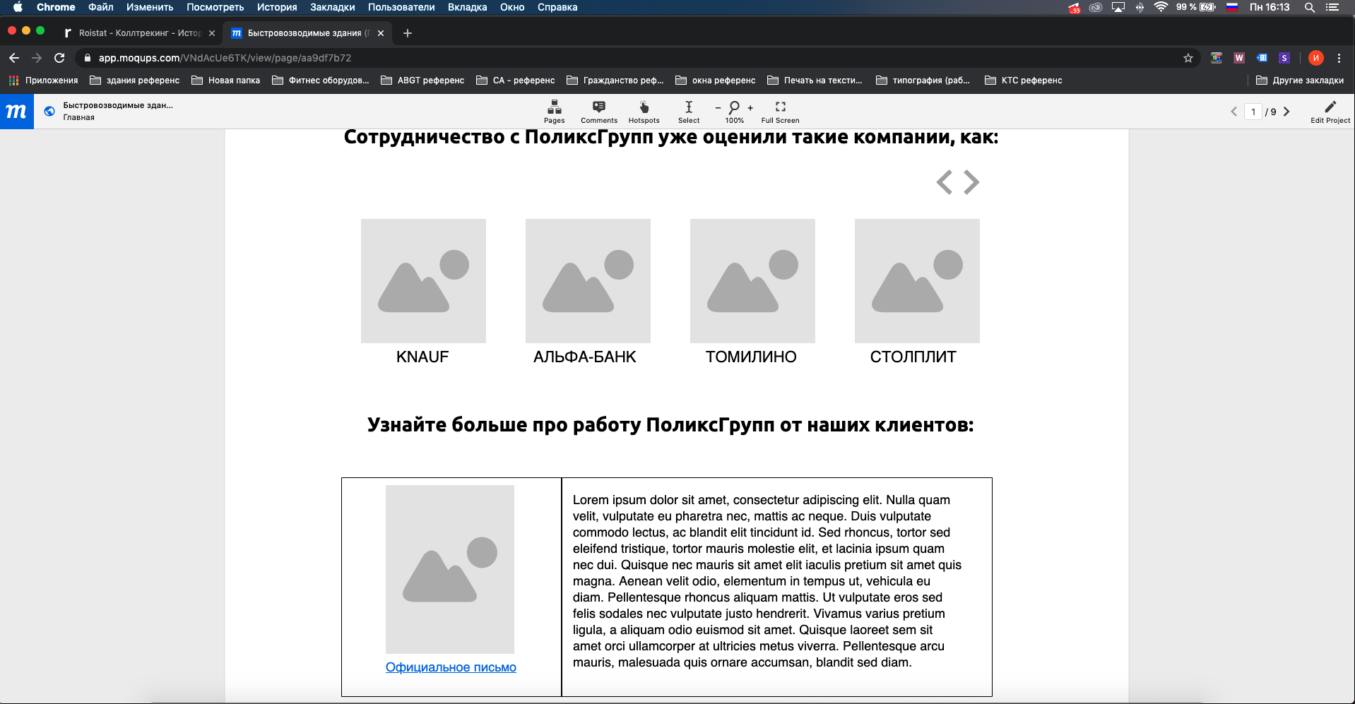Bookmark this page with the star
This screenshot has height=704, width=1355.
tap(1188, 58)
